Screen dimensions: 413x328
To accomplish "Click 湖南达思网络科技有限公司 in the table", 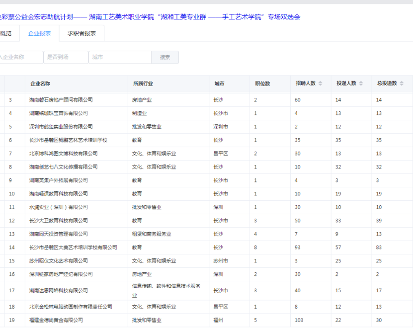I will 58,290.
